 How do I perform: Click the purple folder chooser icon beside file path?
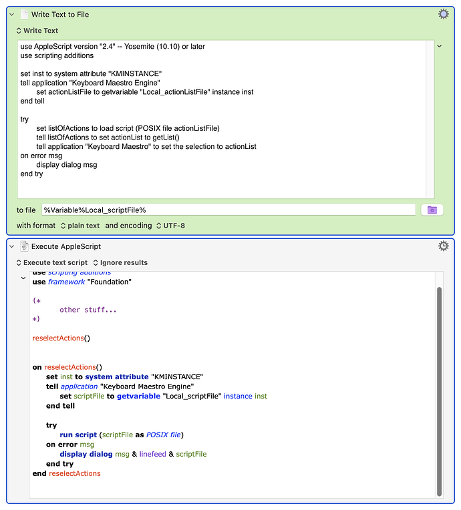[432, 210]
